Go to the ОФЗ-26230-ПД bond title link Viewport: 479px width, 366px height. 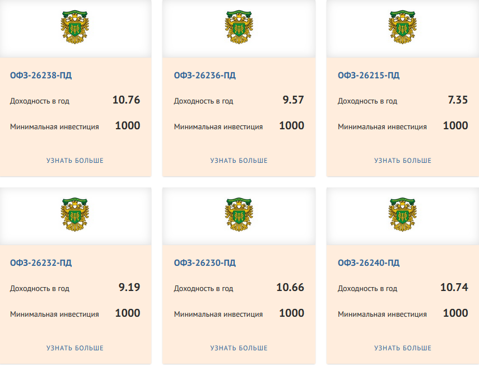pos(204,263)
